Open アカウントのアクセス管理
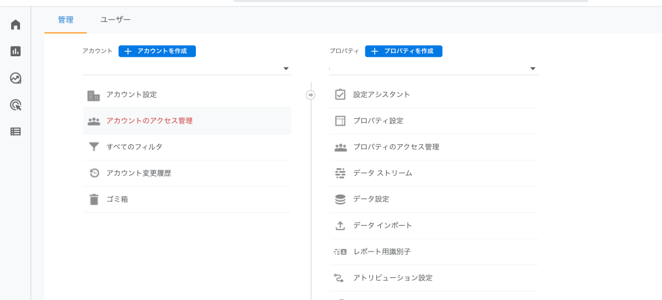The image size is (662, 300). tap(187, 121)
